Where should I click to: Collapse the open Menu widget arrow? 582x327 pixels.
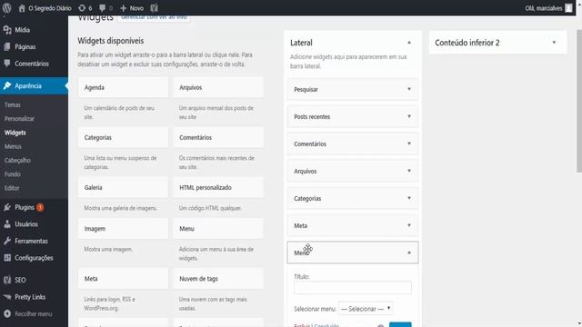coord(409,253)
